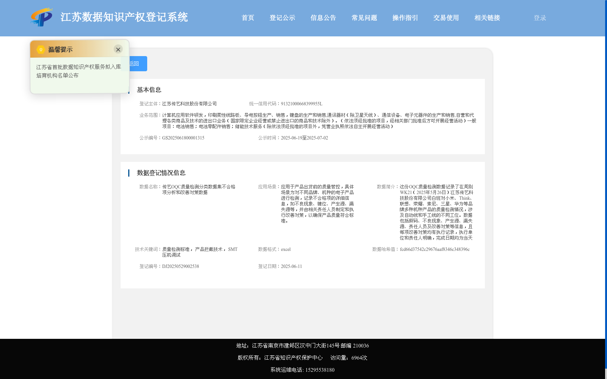Image resolution: width=607 pixels, height=379 pixels.
Task: Click the visit count 6964次
Action: point(359,358)
